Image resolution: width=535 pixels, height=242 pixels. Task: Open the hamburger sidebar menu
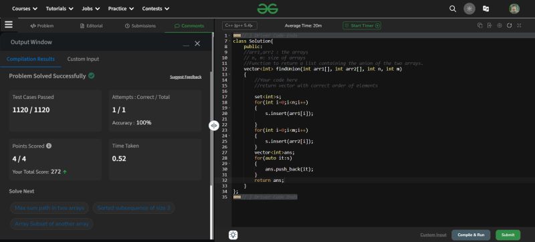pos(9,25)
